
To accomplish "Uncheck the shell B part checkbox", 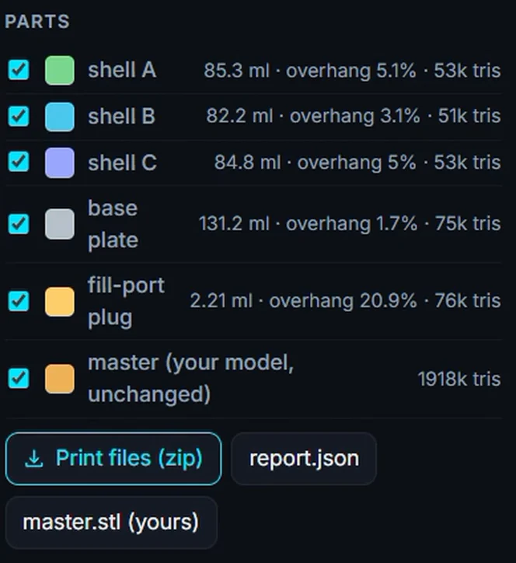I will coord(19,116).
